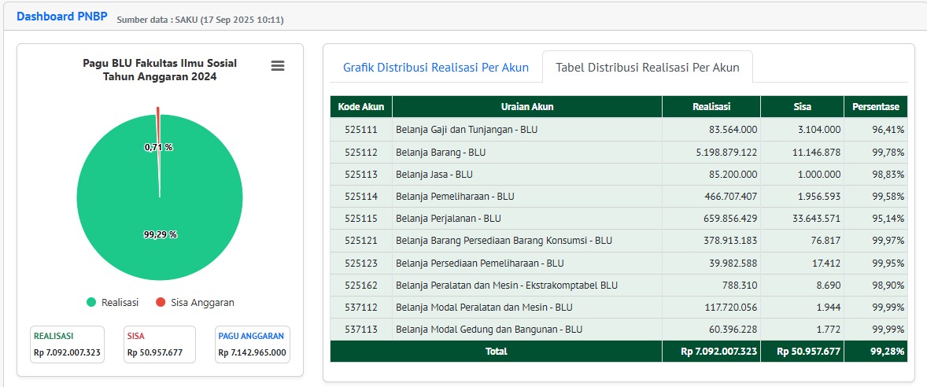
Task: Click the red Sisa Anggaran legend dot
Action: click(x=161, y=302)
